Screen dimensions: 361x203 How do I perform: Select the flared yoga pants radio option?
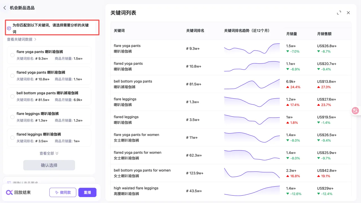[x=12, y=76]
